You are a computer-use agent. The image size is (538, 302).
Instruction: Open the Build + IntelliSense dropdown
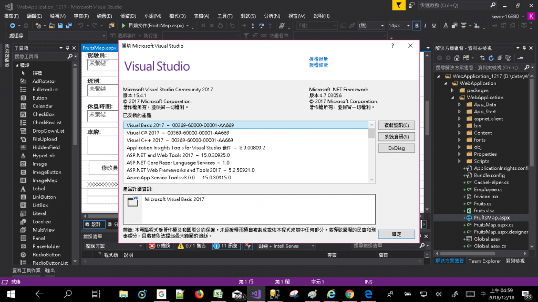point(286,246)
